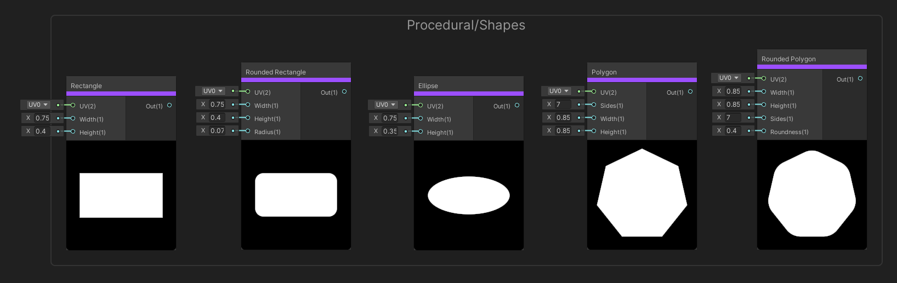This screenshot has height=283, width=897.
Task: Edit Polygon height value 0.85
Action: [563, 130]
